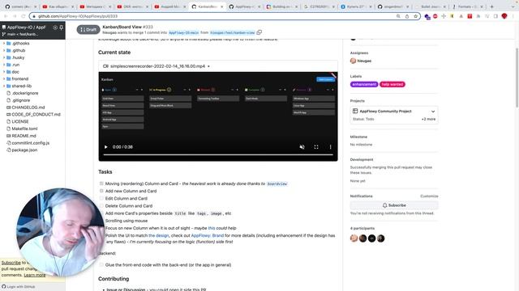Click fourth participant avatar
This screenshot has height=291, width=519.
pos(380,238)
